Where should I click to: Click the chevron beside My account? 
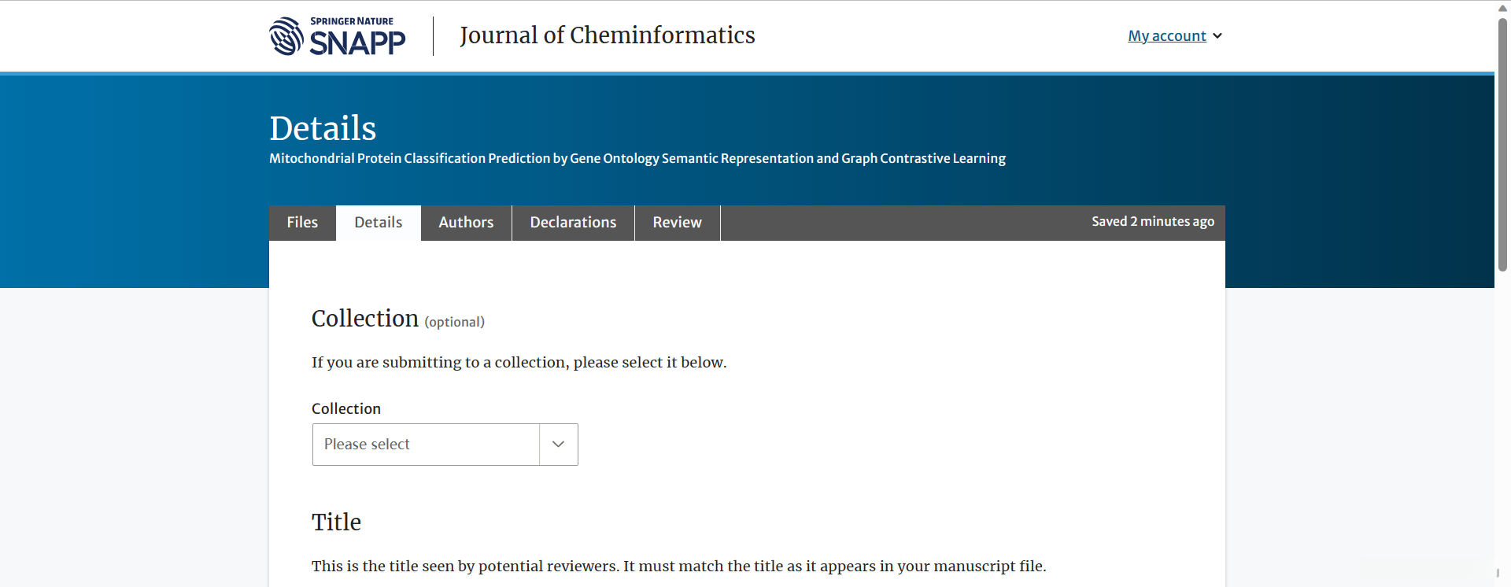(x=1217, y=36)
